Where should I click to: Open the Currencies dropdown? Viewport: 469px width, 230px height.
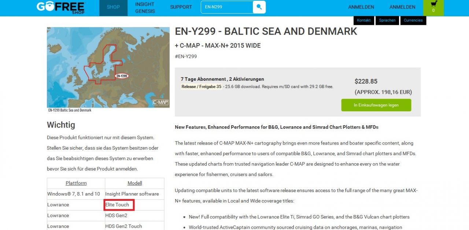413,20
